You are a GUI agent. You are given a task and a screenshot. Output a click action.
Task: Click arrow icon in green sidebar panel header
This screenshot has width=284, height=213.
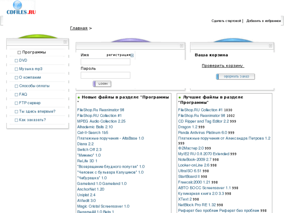[65, 42]
